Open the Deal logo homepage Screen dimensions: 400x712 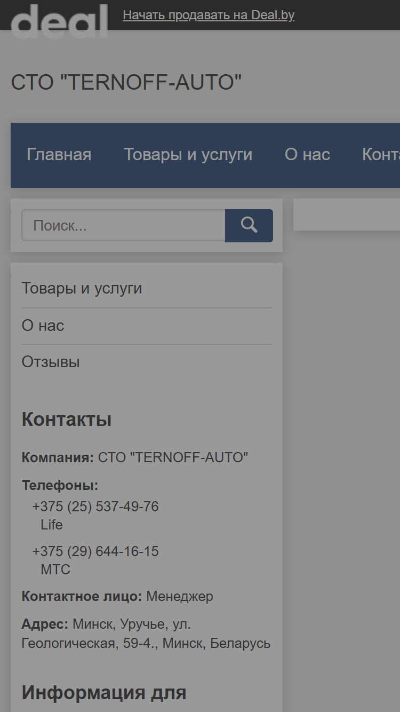[x=59, y=21]
